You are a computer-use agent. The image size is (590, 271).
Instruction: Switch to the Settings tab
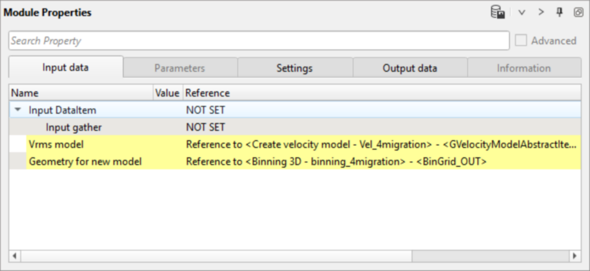click(295, 68)
